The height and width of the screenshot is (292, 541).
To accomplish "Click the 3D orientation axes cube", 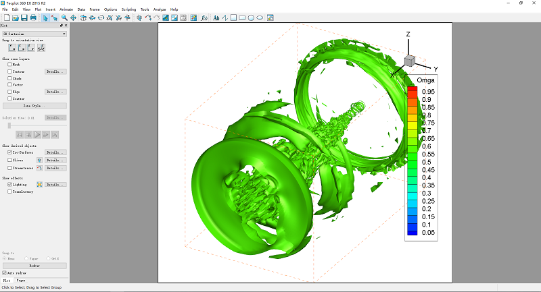I will pyautogui.click(x=409, y=61).
